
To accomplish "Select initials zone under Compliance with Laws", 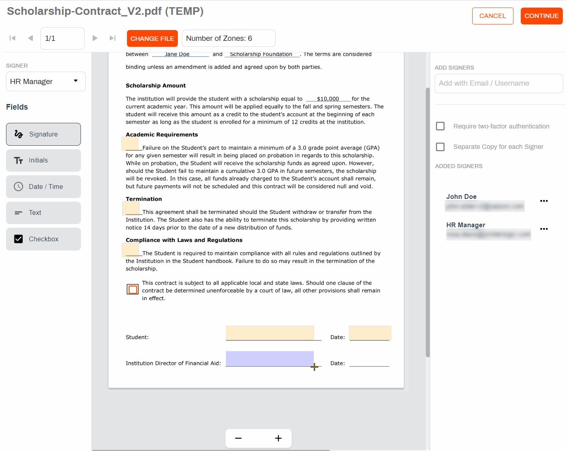I will coord(130,250).
